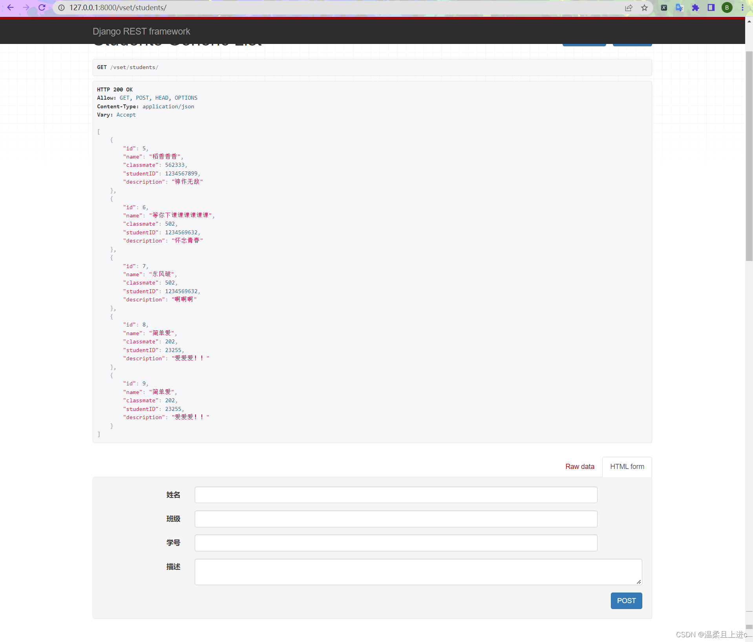753x642 pixels.
Task: Open the extensions puzzle icon
Action: coord(695,7)
